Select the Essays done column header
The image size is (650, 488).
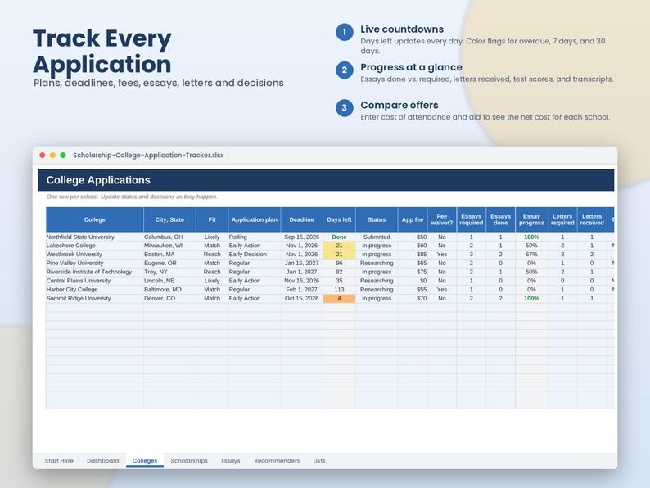(500, 219)
